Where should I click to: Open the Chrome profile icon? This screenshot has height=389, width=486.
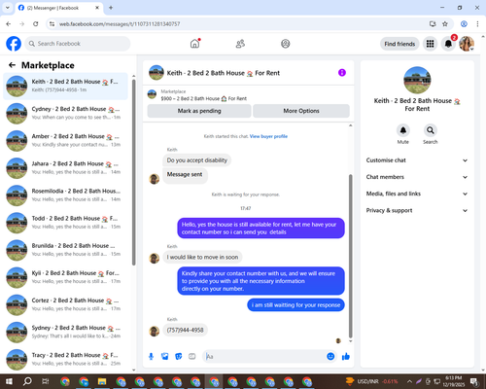[464, 24]
